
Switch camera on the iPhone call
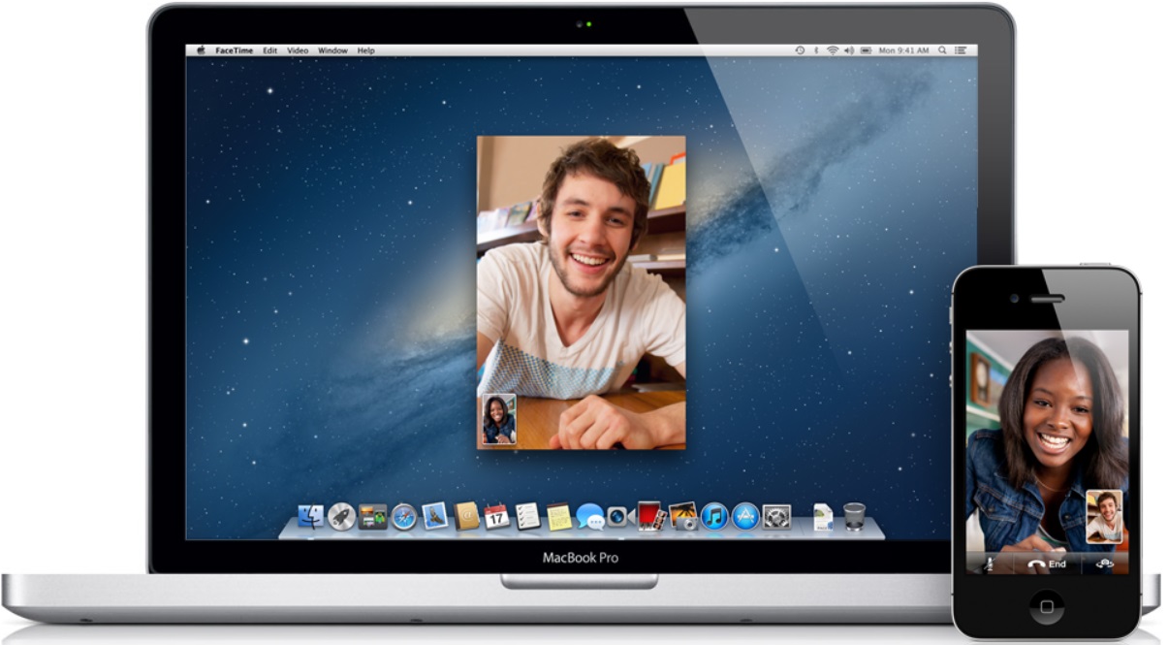1104,564
